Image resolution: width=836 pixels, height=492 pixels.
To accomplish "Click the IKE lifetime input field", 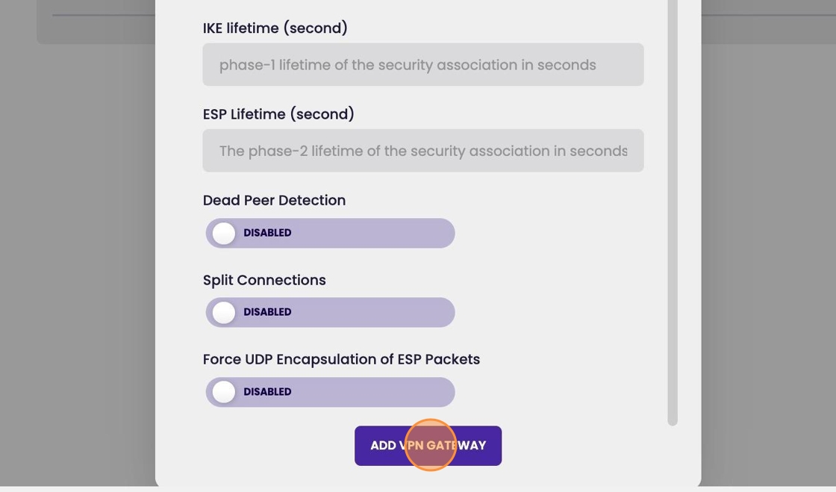I will coord(422,64).
